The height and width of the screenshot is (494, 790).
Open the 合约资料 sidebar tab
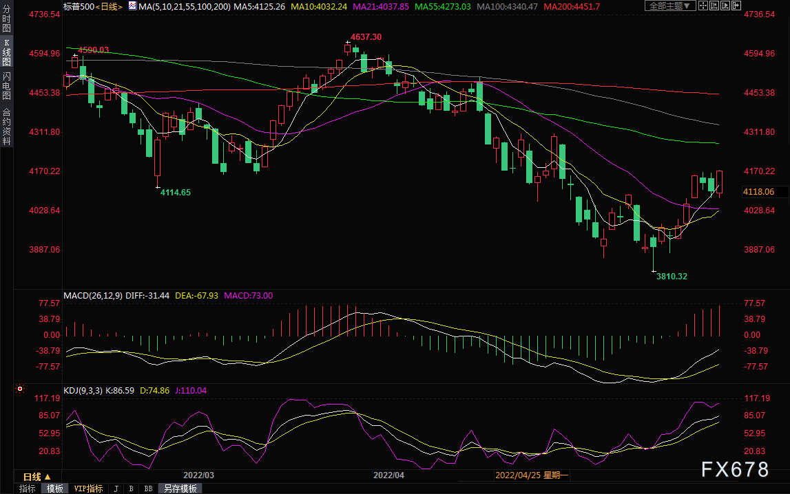[7, 127]
